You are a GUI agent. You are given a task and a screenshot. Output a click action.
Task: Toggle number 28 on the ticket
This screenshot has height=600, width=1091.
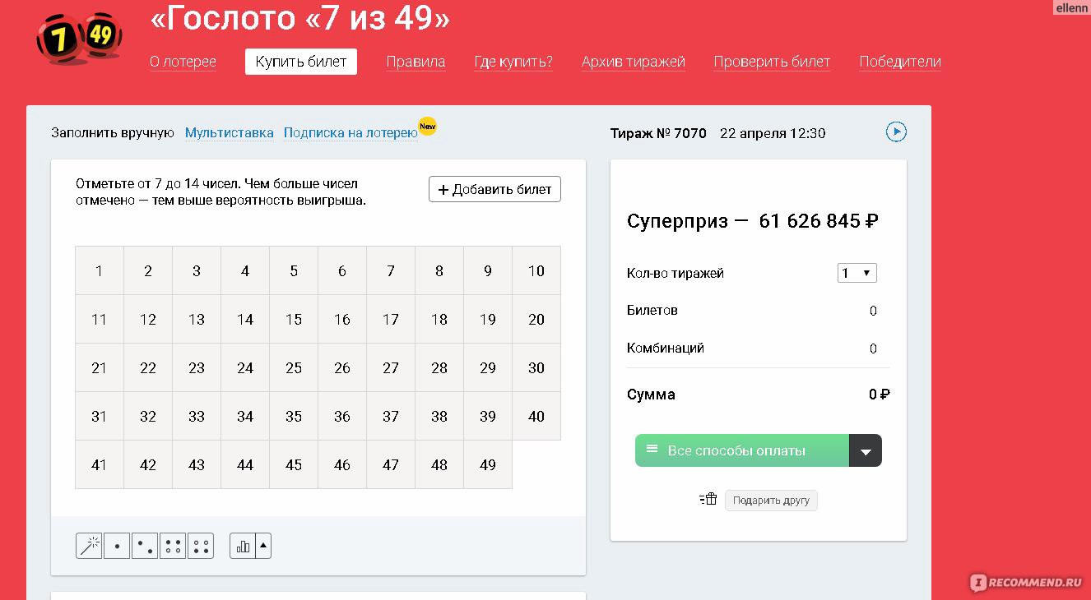click(439, 367)
